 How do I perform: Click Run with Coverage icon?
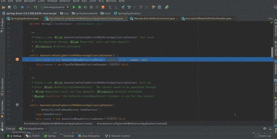(x=86, y=7)
